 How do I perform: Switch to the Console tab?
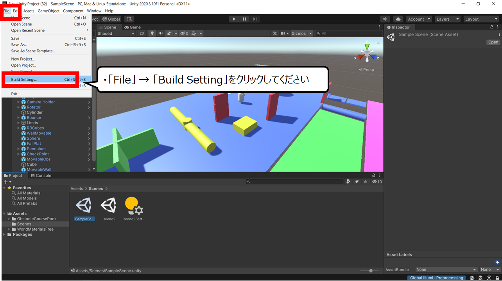coord(41,176)
